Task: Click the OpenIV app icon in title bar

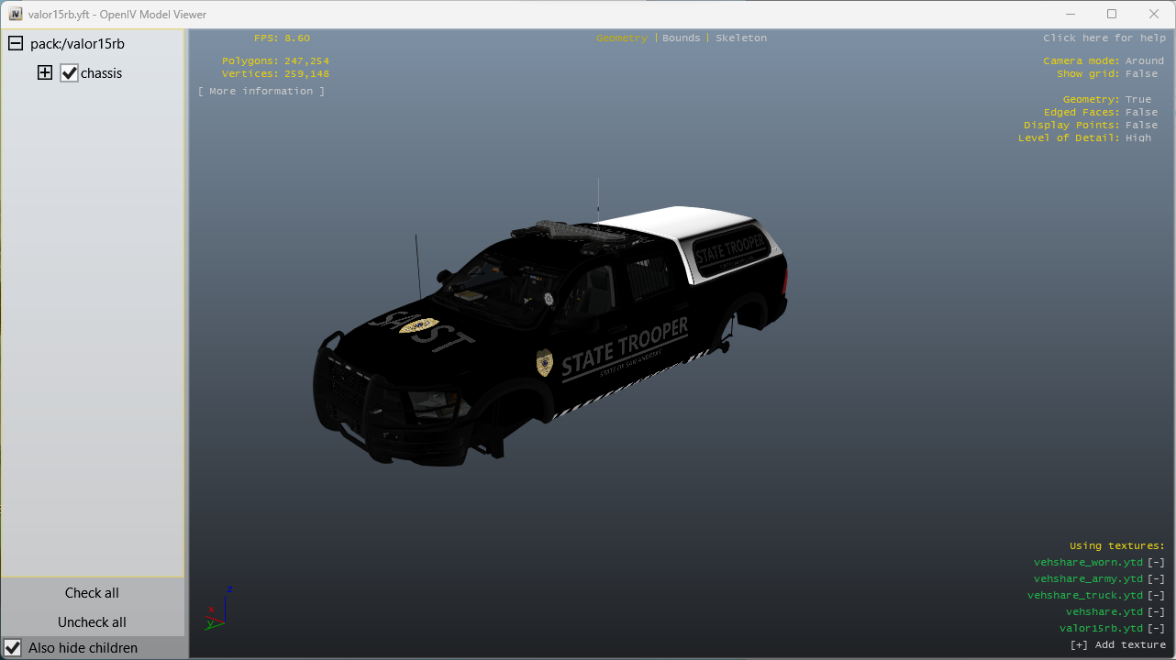Action: click(16, 14)
